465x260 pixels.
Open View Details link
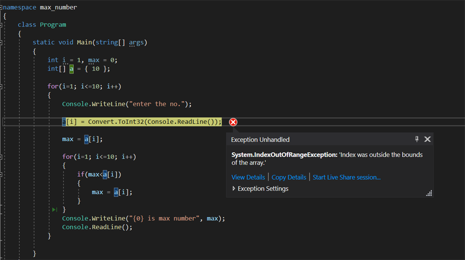pyautogui.click(x=248, y=177)
